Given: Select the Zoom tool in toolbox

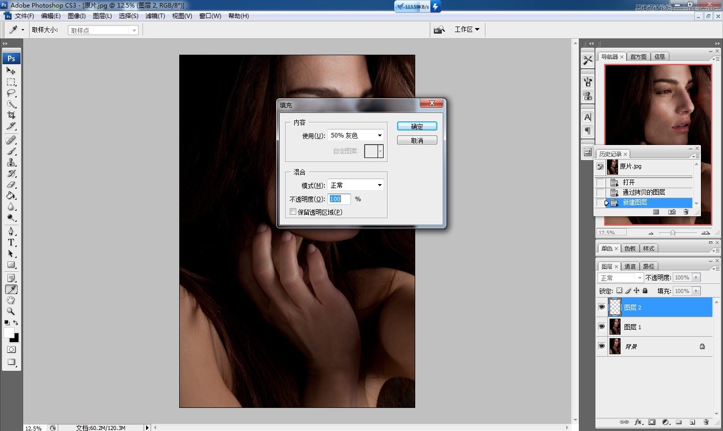Looking at the screenshot, I should click(x=11, y=311).
